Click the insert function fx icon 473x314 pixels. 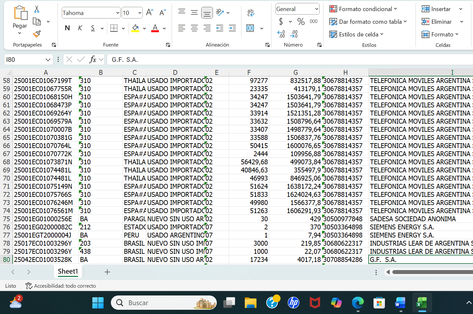(93, 60)
